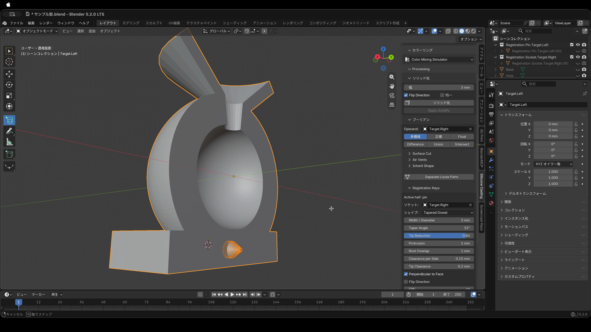
Task: Open the World properties tab
Action: (491, 140)
